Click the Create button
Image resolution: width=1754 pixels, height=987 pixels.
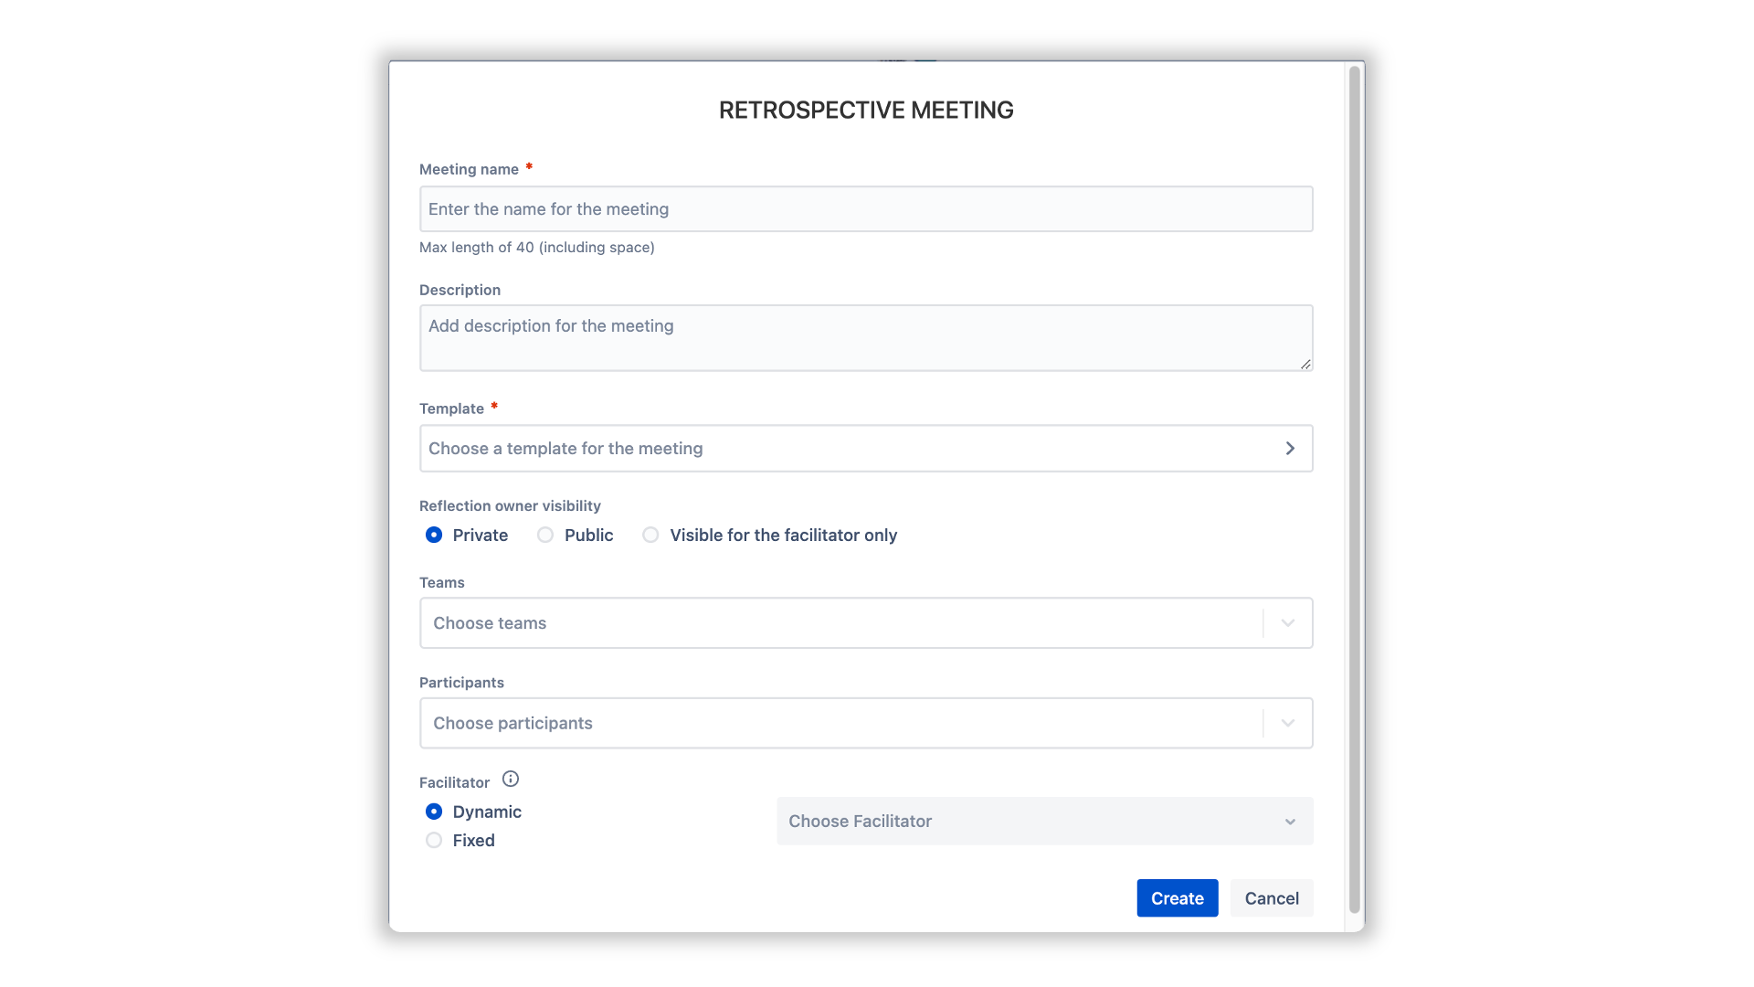[1177, 898]
